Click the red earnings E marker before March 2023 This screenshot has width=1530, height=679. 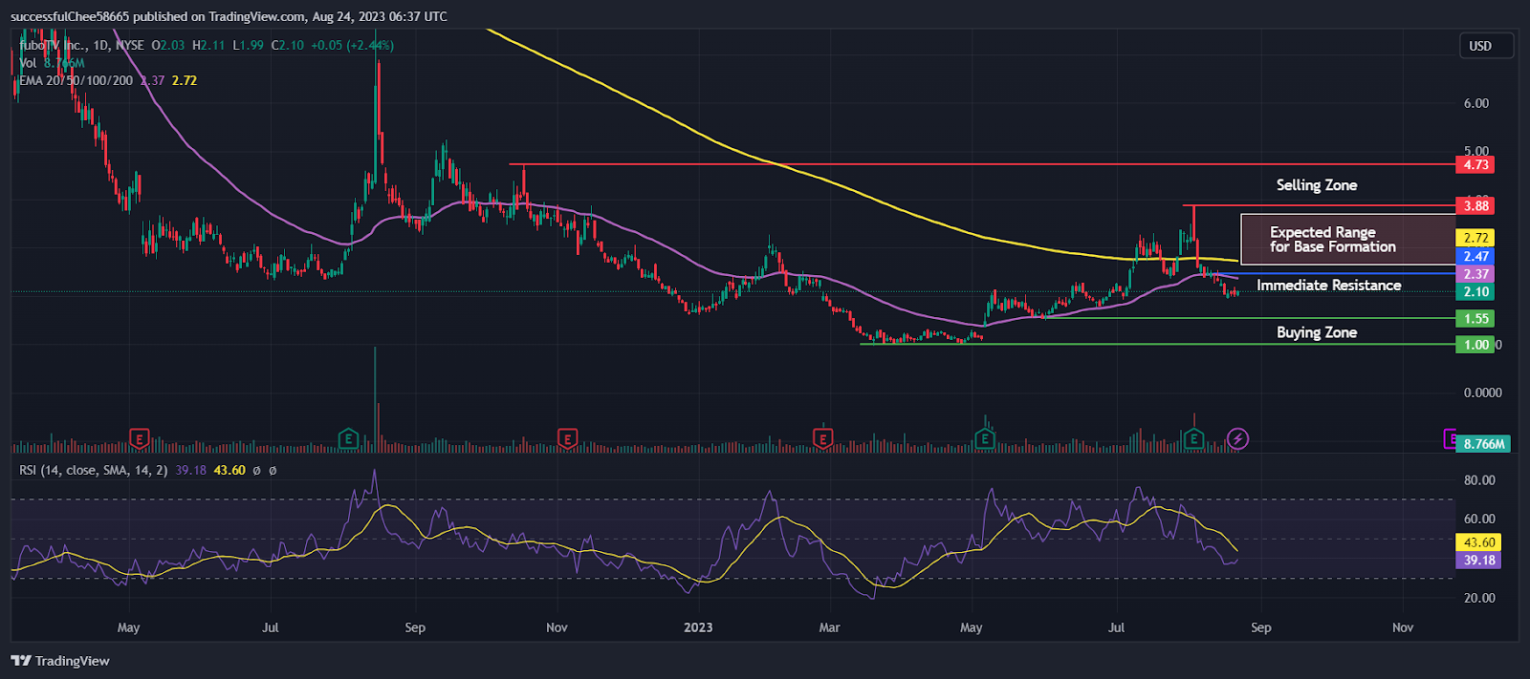(822, 439)
